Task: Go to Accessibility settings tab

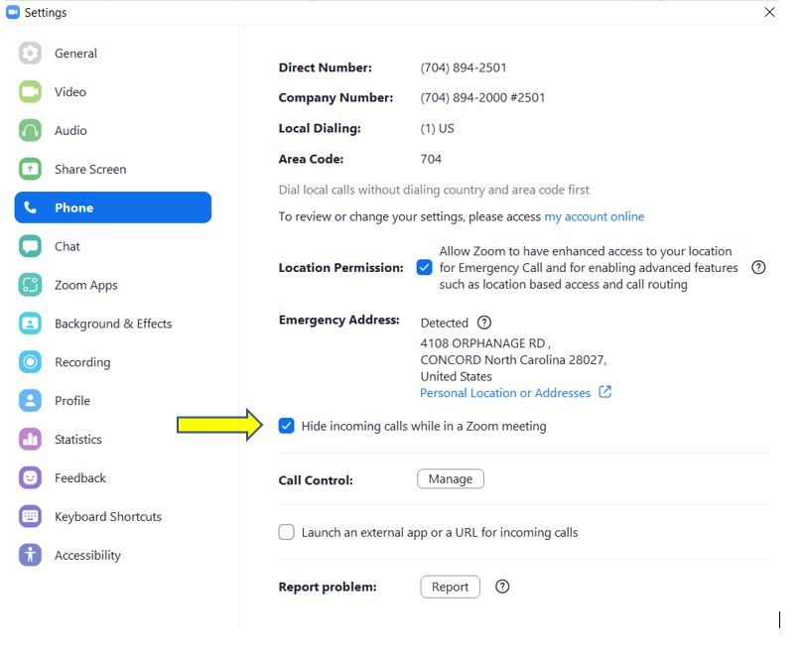Action: [x=113, y=555]
